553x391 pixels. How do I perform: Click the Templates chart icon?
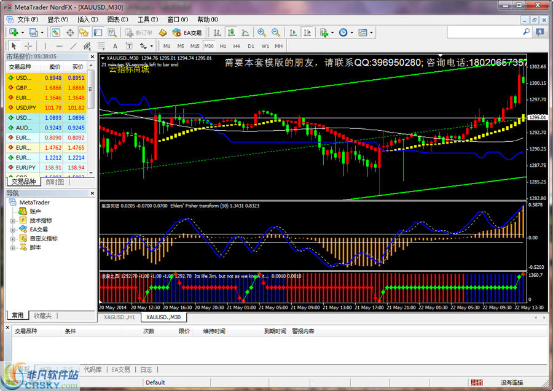point(363,33)
